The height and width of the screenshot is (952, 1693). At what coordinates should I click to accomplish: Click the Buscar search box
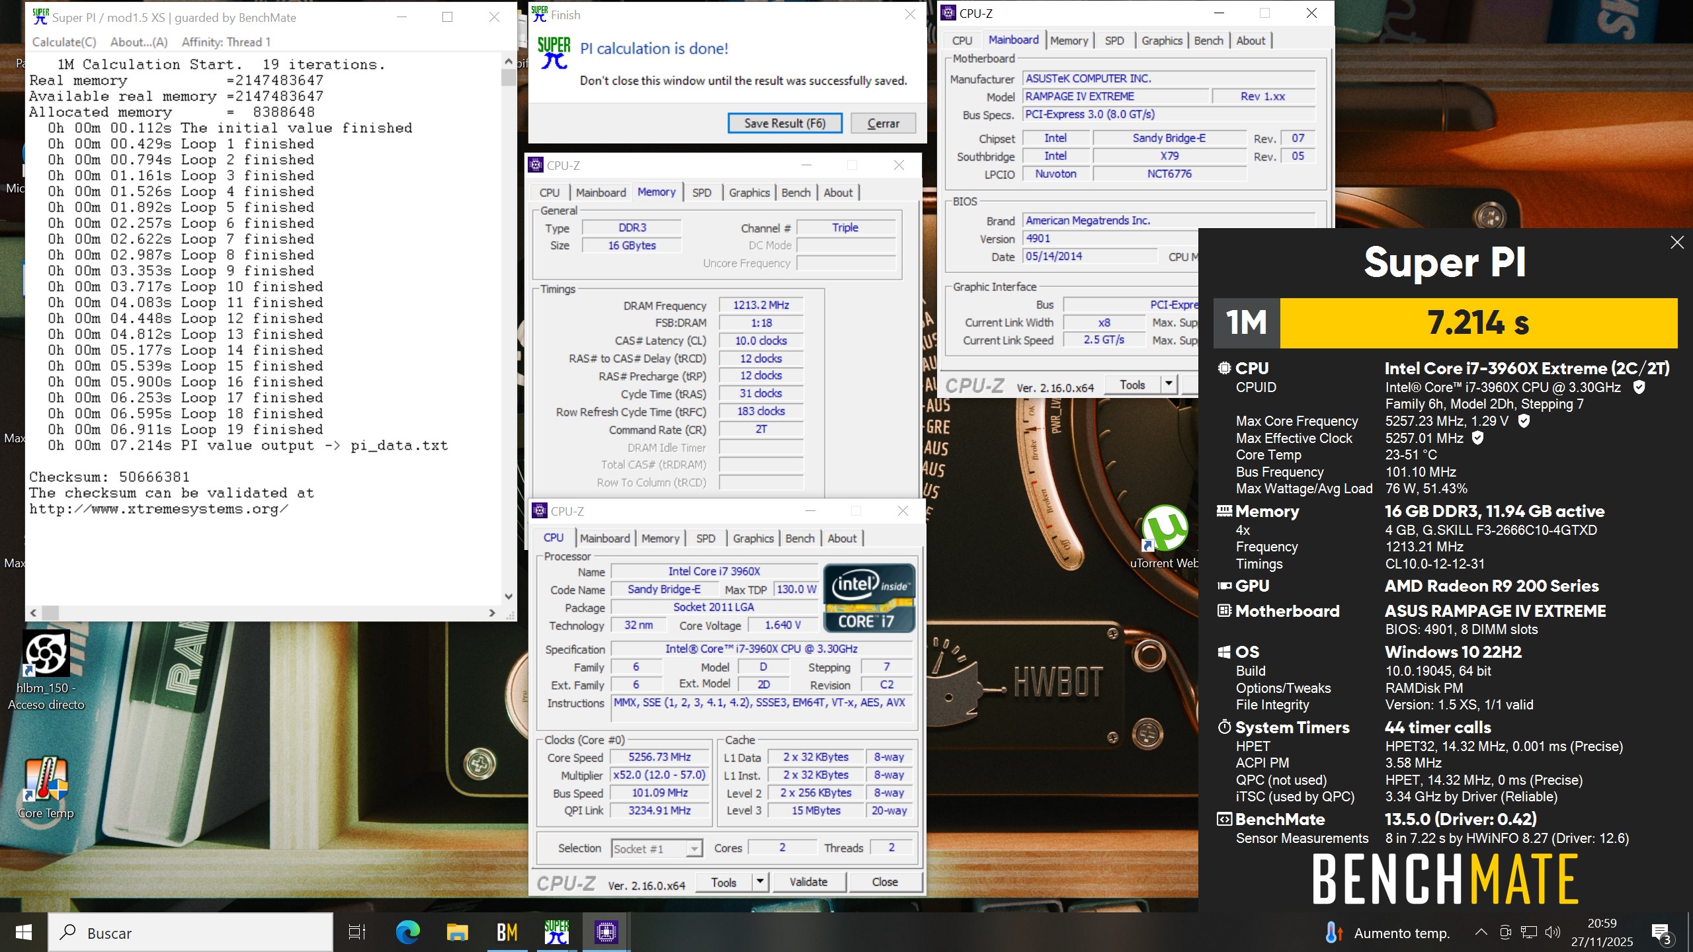(x=192, y=932)
